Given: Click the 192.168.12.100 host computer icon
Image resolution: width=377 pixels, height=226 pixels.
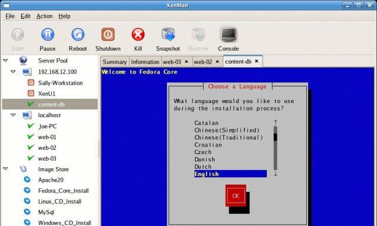Looking at the screenshot, I should point(27,72).
